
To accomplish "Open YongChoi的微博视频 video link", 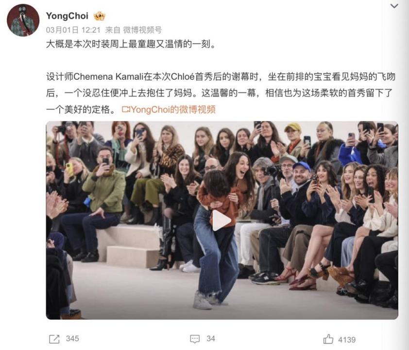I will [173, 110].
